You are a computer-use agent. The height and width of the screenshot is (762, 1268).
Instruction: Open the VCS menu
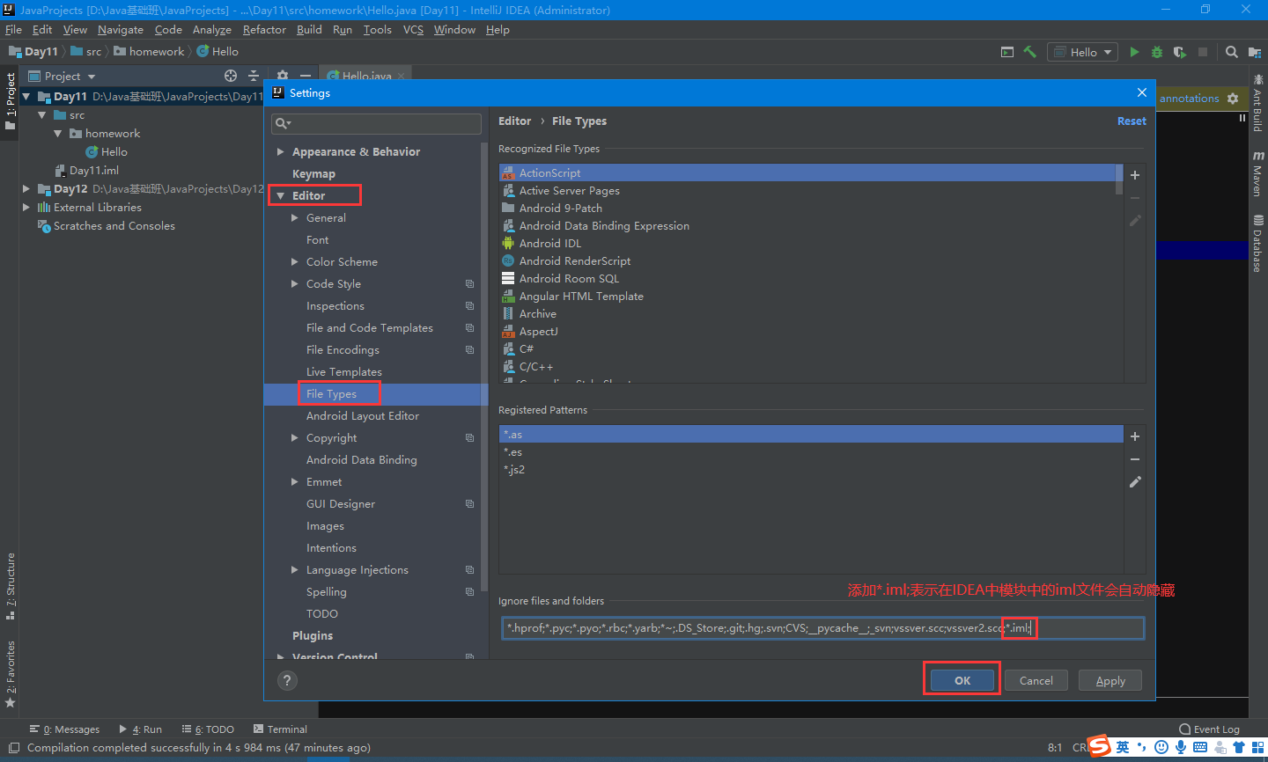pyautogui.click(x=413, y=30)
